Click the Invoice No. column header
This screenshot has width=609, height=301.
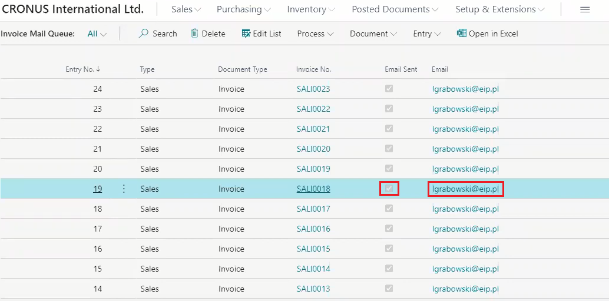point(313,69)
